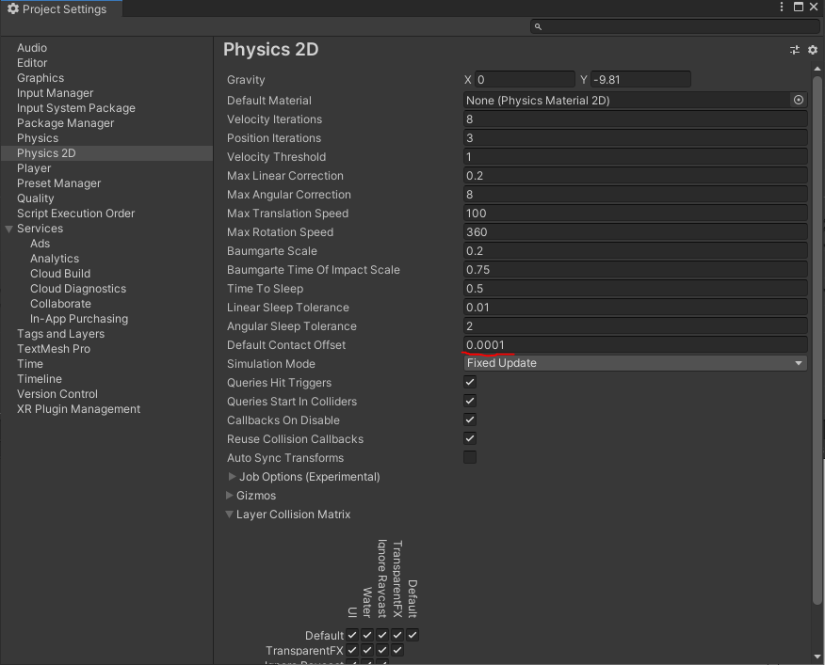This screenshot has height=665, width=825.
Task: Collapse the Services tree arrow
Action: (8, 229)
